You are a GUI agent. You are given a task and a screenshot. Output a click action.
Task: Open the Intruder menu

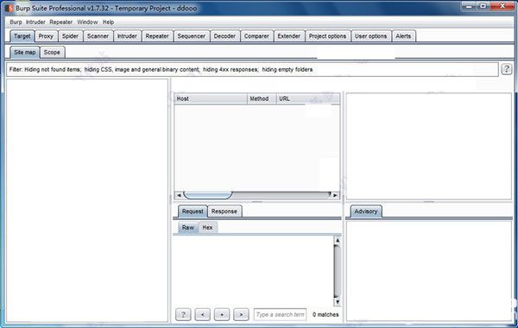(x=35, y=22)
